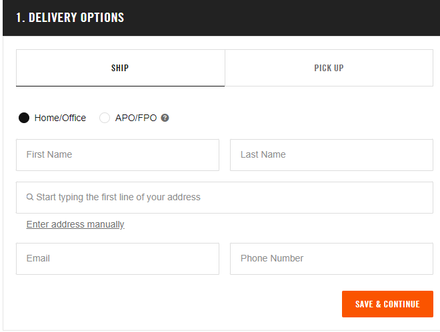440x332 pixels.
Task: Open the PICK UP tab
Action: coord(329,68)
